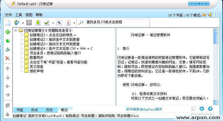Click the tray import sidebar icon
This screenshot has height=121, width=223.
click(x=8, y=50)
